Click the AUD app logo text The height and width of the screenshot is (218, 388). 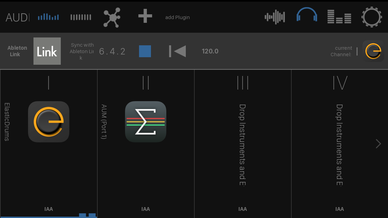tap(17, 17)
